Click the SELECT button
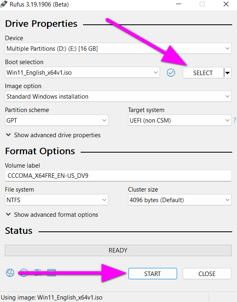 [x=203, y=73]
